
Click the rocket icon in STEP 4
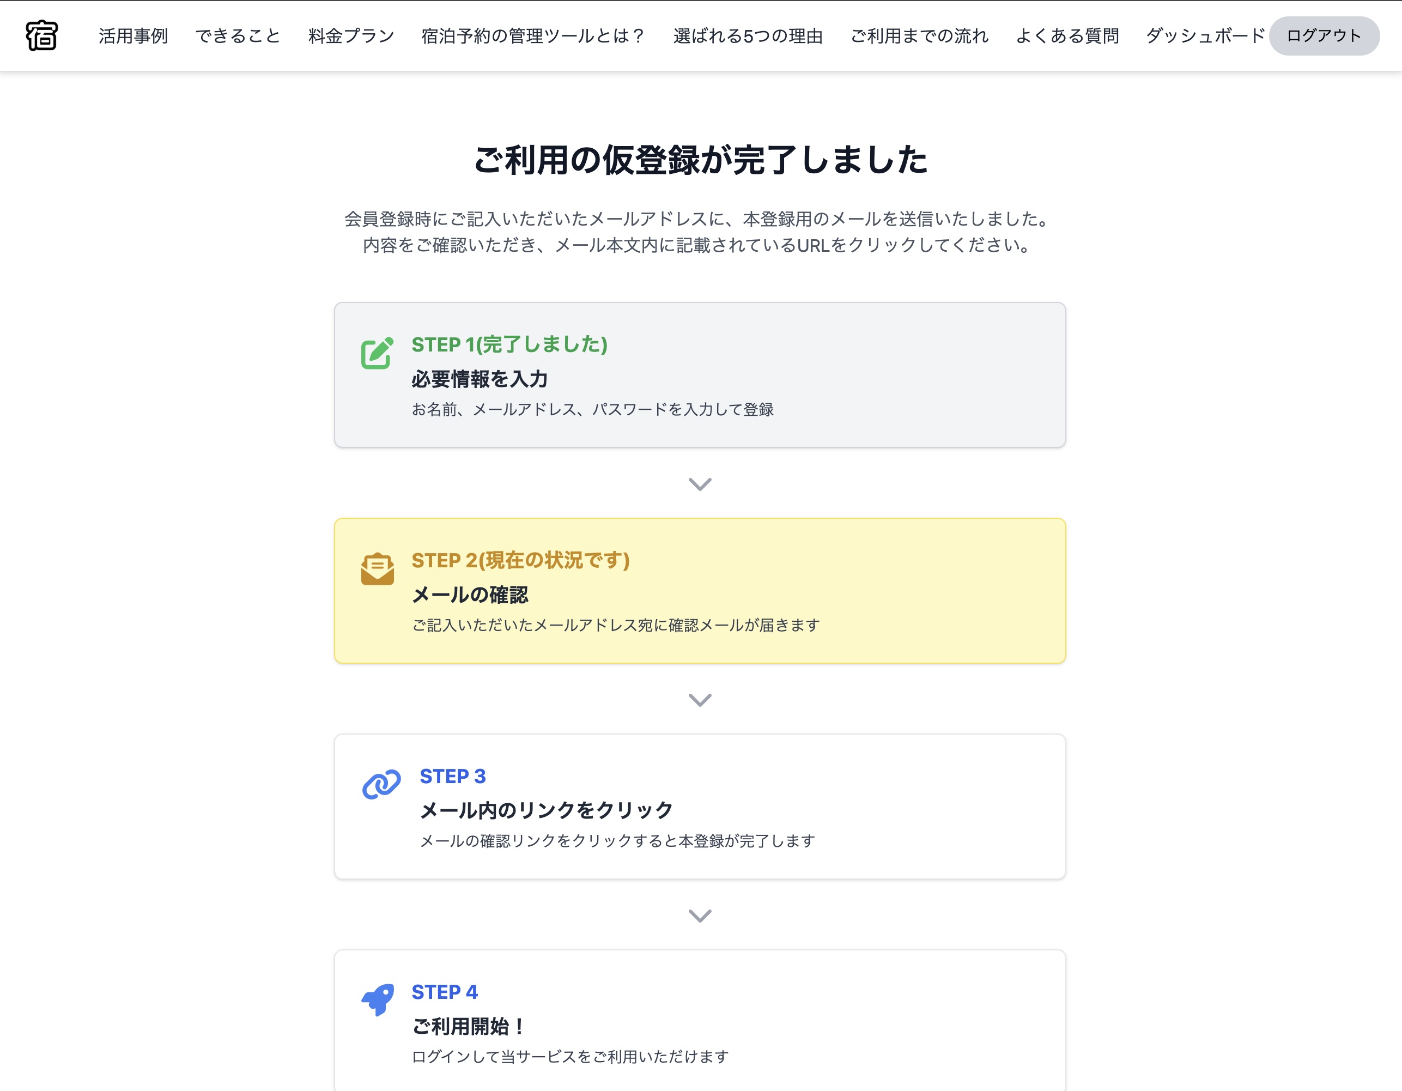(x=379, y=1000)
